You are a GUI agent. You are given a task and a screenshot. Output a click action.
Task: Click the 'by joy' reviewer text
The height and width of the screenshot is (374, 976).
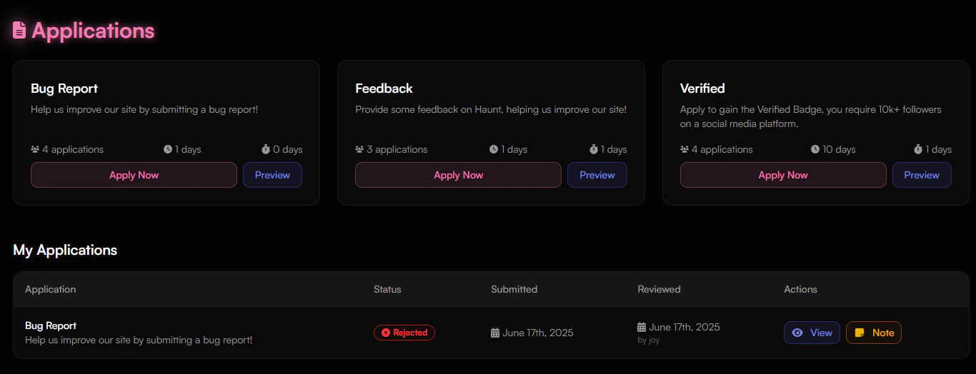click(x=648, y=340)
